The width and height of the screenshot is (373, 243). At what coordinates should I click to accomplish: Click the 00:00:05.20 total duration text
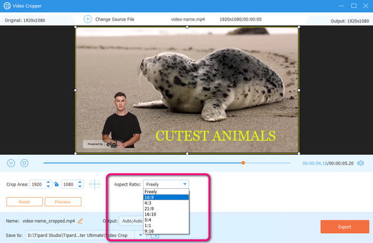[341, 163]
